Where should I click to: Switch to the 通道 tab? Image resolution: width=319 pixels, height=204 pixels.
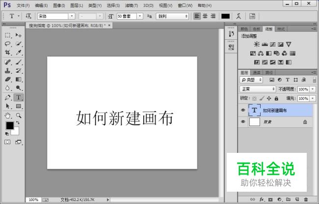[x=257, y=72]
